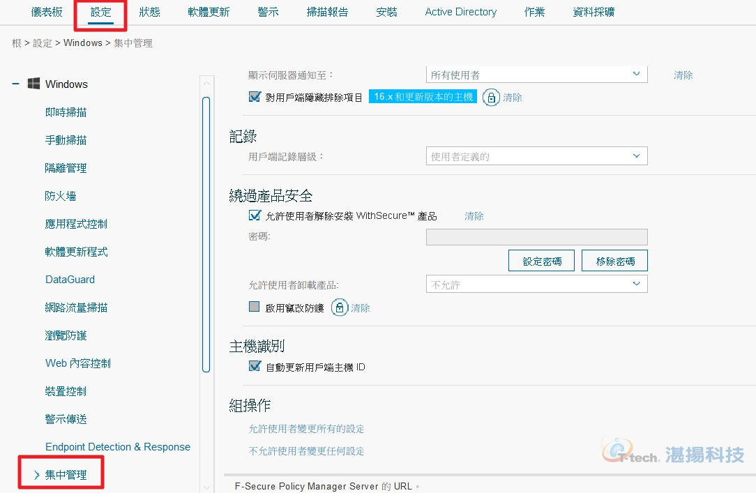Viewport: 756px width, 493px height.
Task: Click the sidebar scroll up arrow
Action: 206,84
